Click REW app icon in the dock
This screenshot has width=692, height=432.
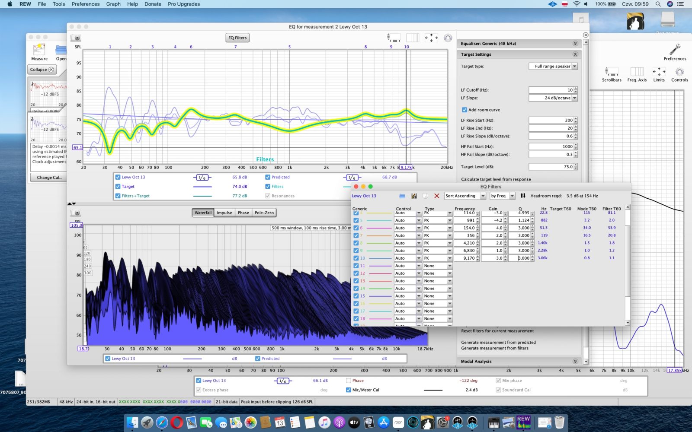tap(523, 422)
